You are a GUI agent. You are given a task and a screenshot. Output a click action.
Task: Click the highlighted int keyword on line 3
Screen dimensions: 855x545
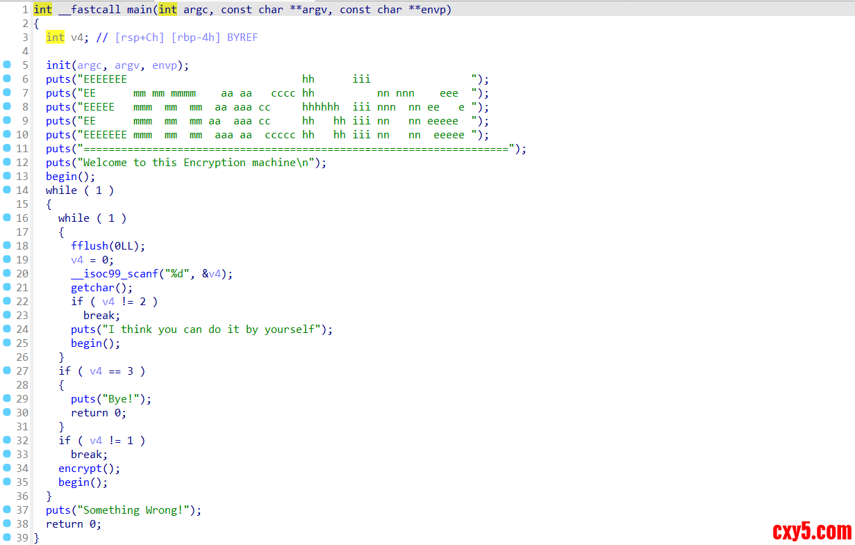tap(55, 38)
